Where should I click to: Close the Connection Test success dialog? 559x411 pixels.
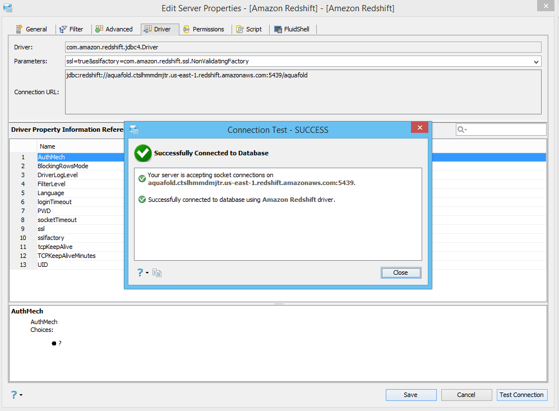(401, 273)
